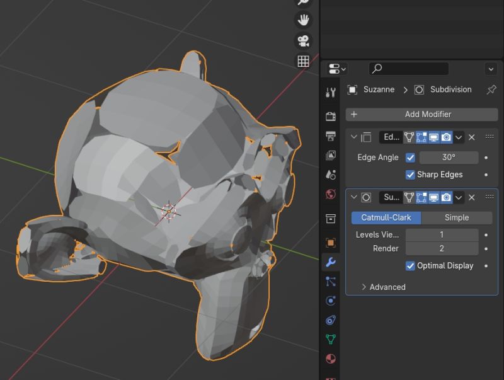
Task: Uncheck the Sharp Edges option
Action: click(411, 175)
